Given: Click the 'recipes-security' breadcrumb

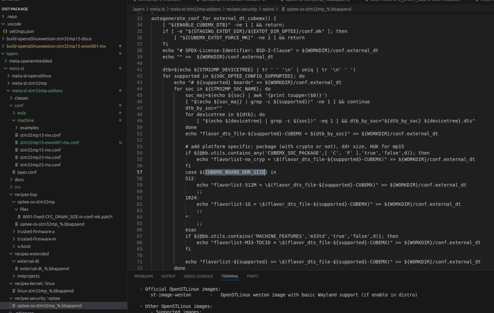Looking at the screenshot, I should click(242, 9).
